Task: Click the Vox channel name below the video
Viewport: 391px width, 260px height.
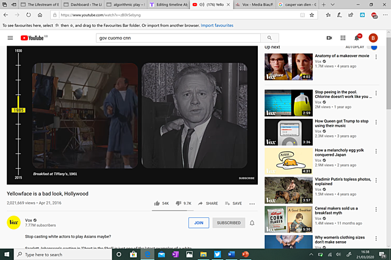Action: (x=29, y=220)
